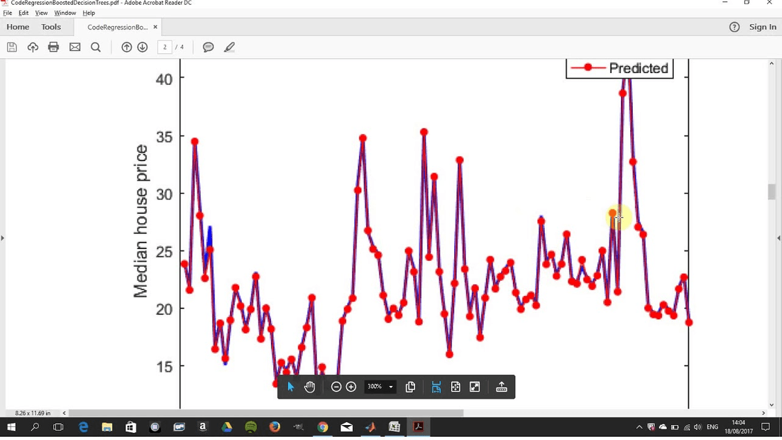This screenshot has width=782, height=440.
Task: Open the Find text magnifier
Action: coord(96,47)
